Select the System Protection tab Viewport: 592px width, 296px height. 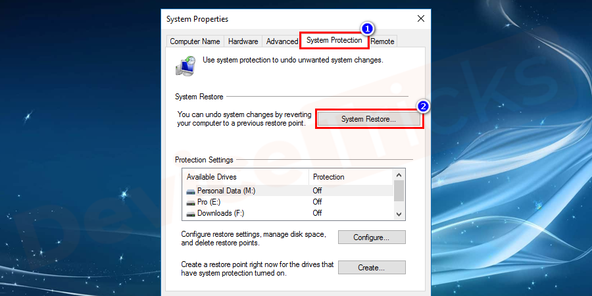333,41
